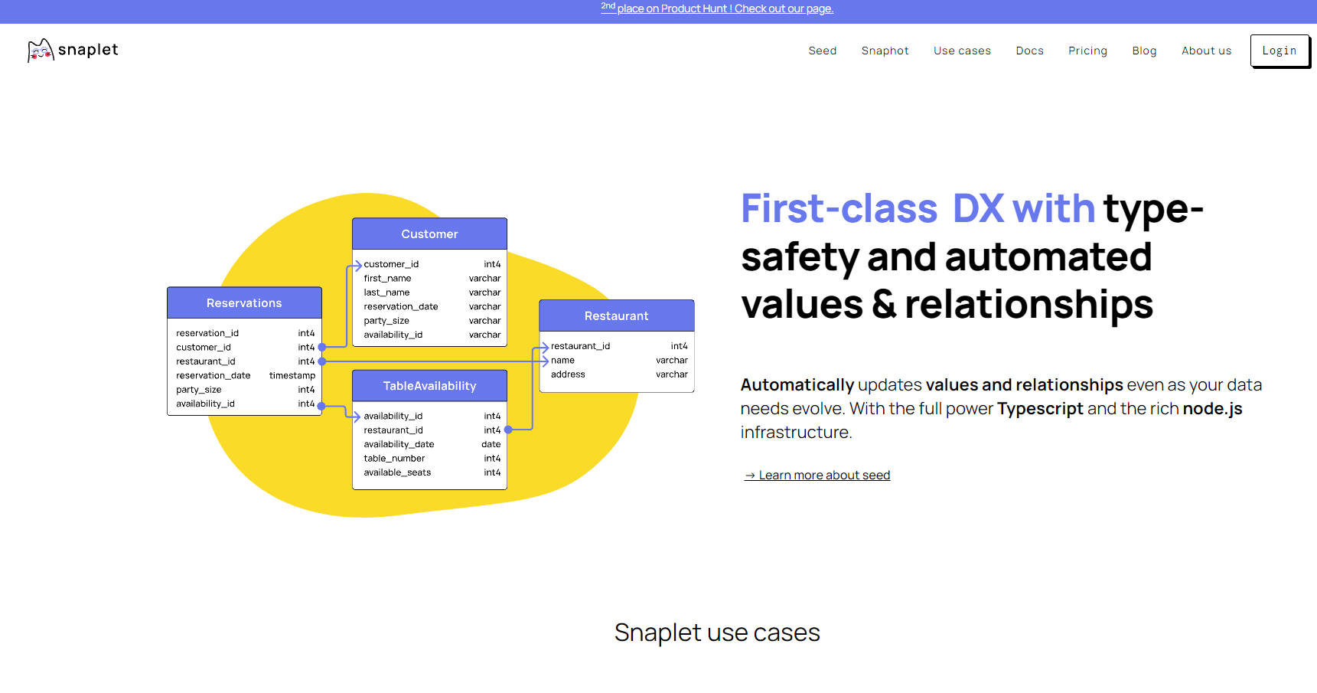The height and width of the screenshot is (693, 1317).
Task: Go to Use cases page
Action: (x=962, y=51)
